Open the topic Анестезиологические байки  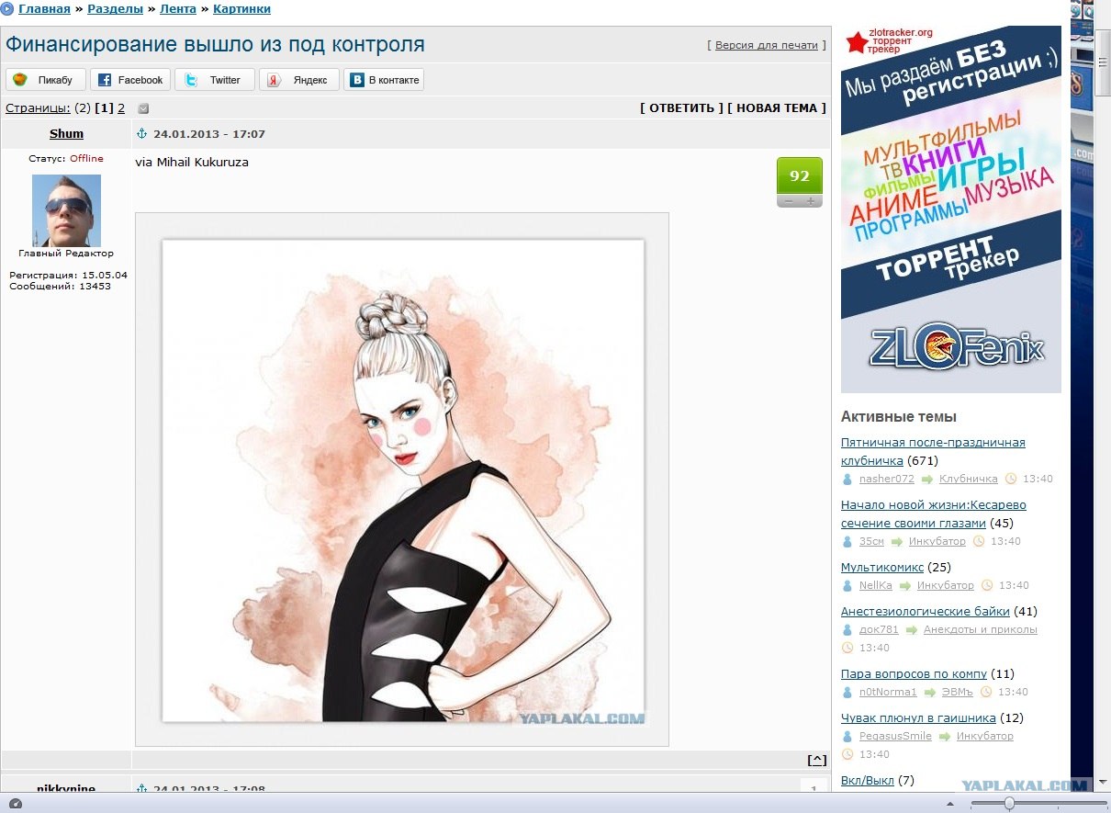pos(926,611)
